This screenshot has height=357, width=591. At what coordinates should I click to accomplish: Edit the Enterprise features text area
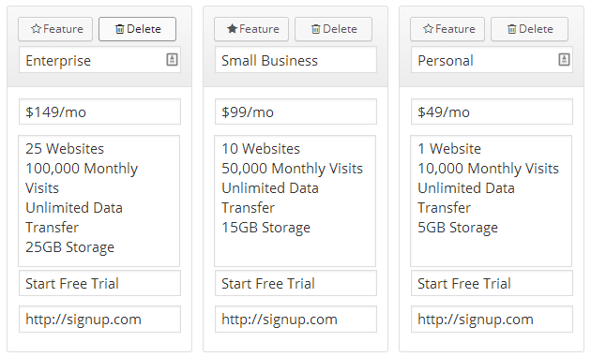(99, 201)
